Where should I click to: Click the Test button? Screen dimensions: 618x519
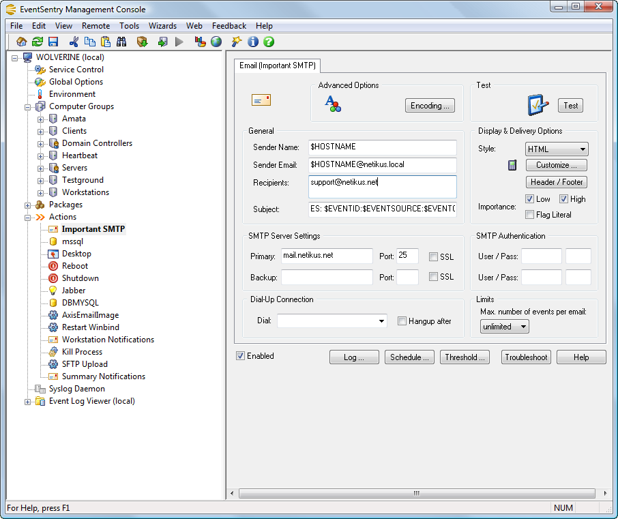[570, 106]
